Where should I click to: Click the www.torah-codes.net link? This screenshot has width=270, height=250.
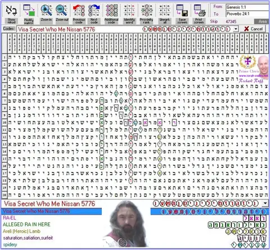[254, 76]
